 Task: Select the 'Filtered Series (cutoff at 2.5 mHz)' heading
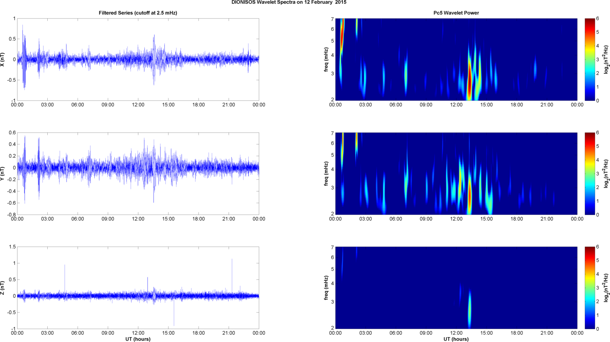pos(138,13)
